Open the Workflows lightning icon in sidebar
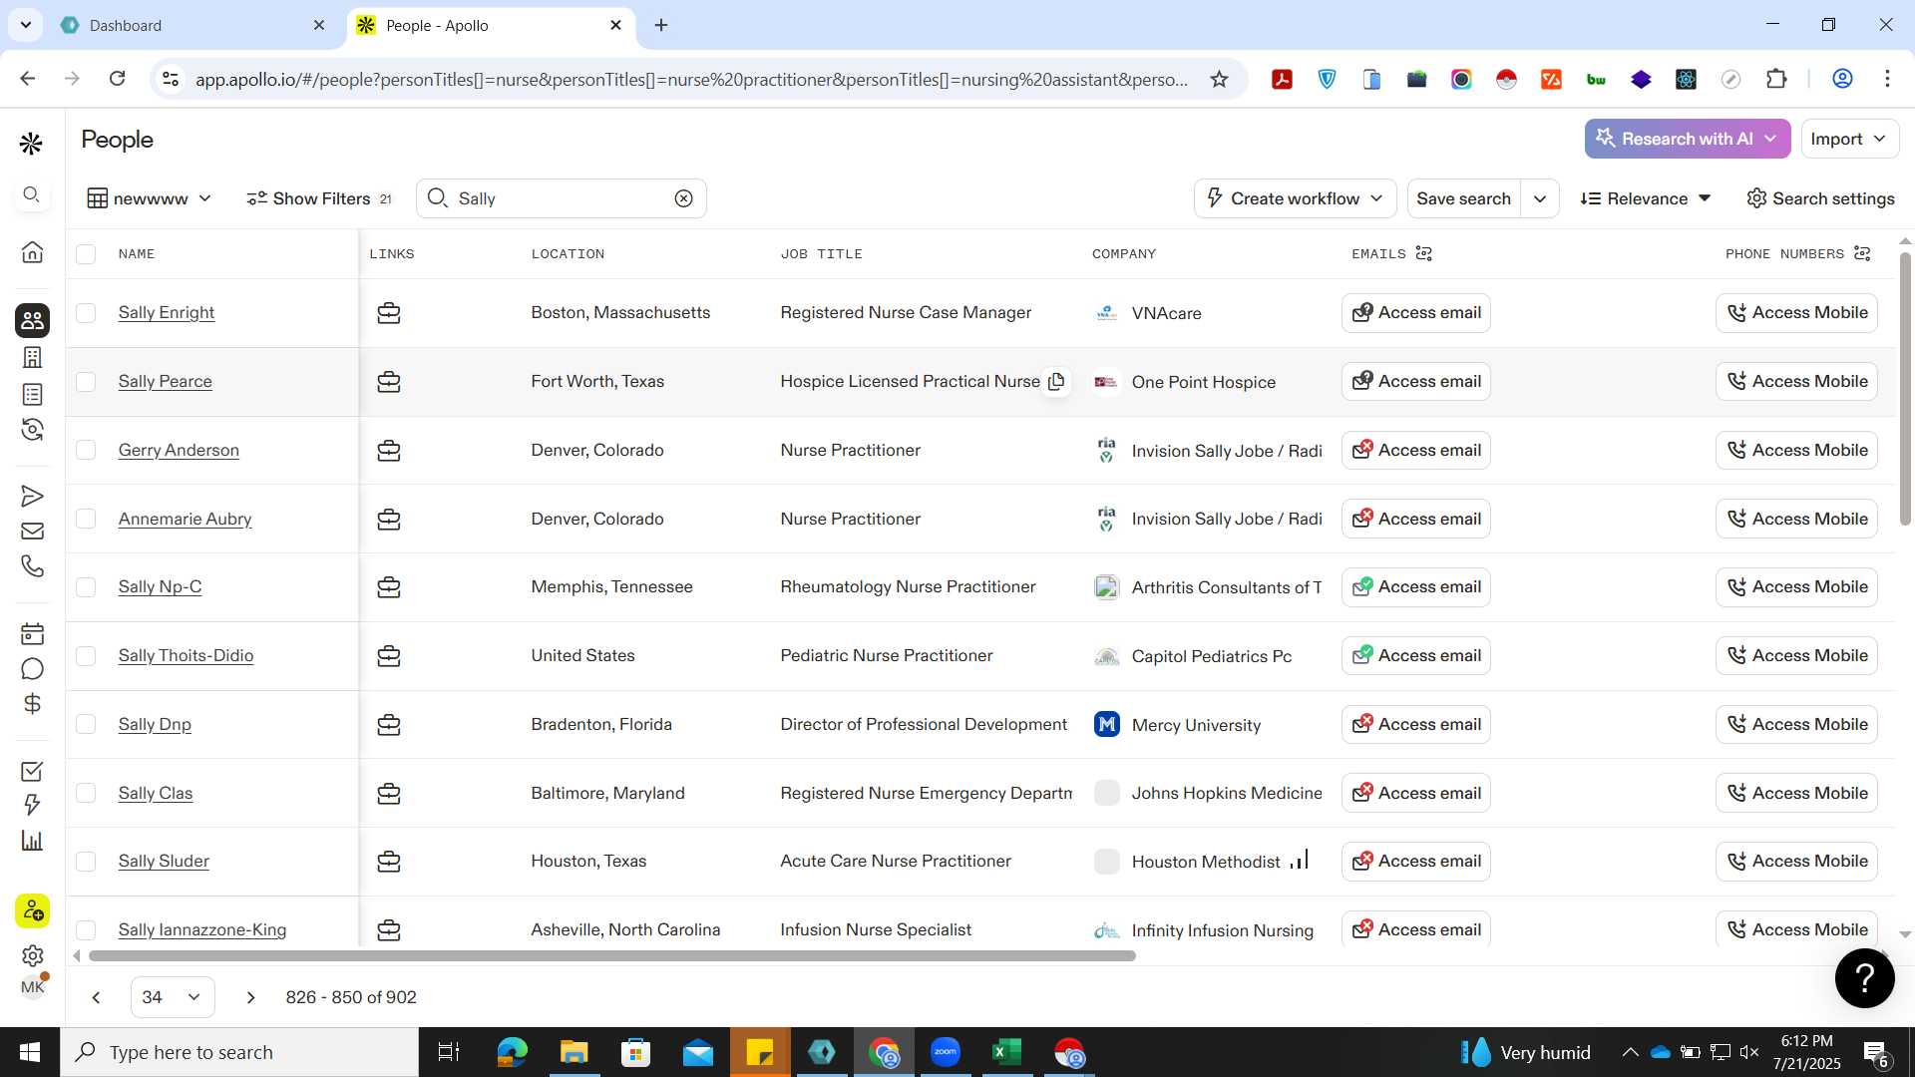 32,806
